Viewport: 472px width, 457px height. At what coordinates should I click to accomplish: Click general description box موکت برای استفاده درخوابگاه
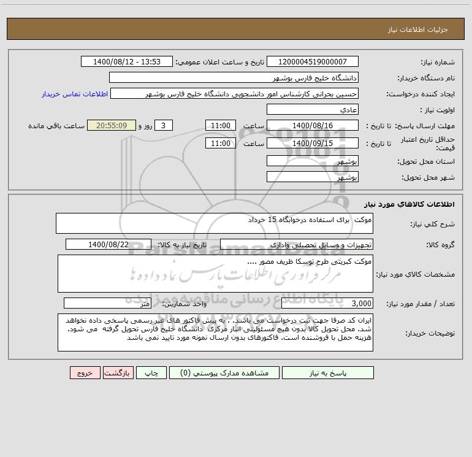215,223
